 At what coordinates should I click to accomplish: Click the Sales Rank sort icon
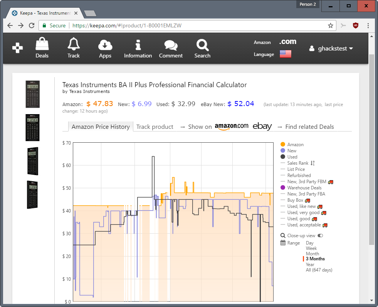coord(312,163)
